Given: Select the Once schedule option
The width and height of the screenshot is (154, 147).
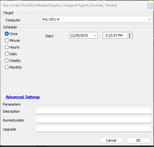Looking at the screenshot, I should click(7, 34).
